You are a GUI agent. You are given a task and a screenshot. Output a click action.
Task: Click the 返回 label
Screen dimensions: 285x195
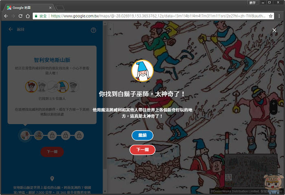coord(20,29)
